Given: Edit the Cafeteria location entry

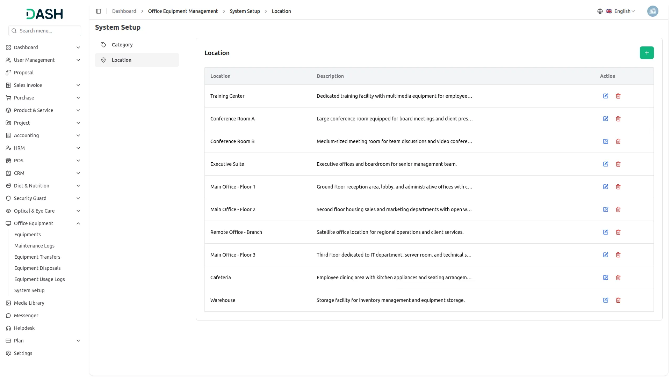Looking at the screenshot, I should [x=606, y=278].
